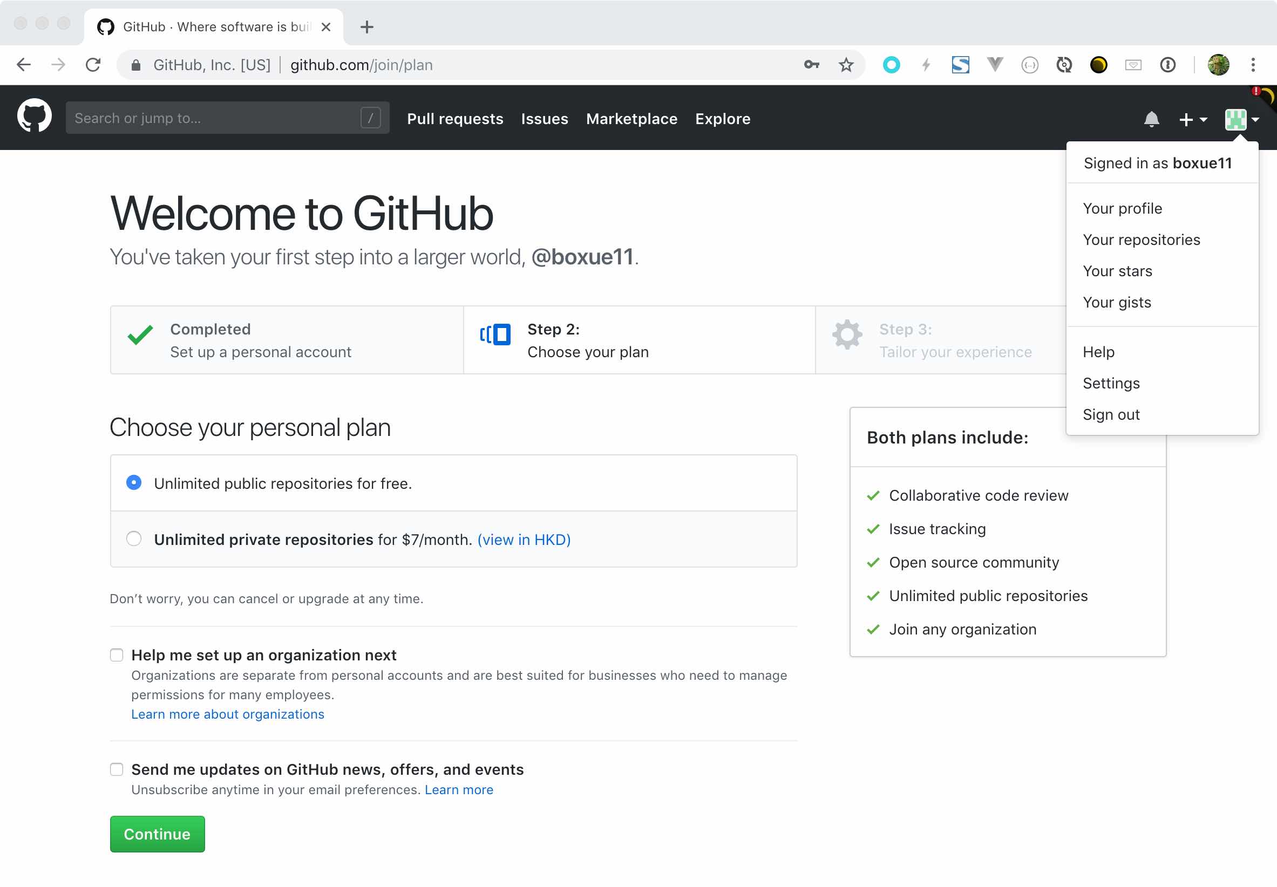Click the @boxue11 username in subtitle

click(x=582, y=257)
